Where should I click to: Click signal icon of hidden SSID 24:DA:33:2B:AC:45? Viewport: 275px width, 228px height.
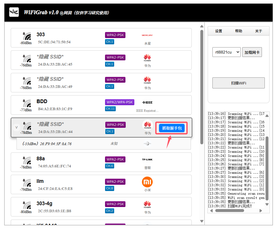tap(27, 58)
